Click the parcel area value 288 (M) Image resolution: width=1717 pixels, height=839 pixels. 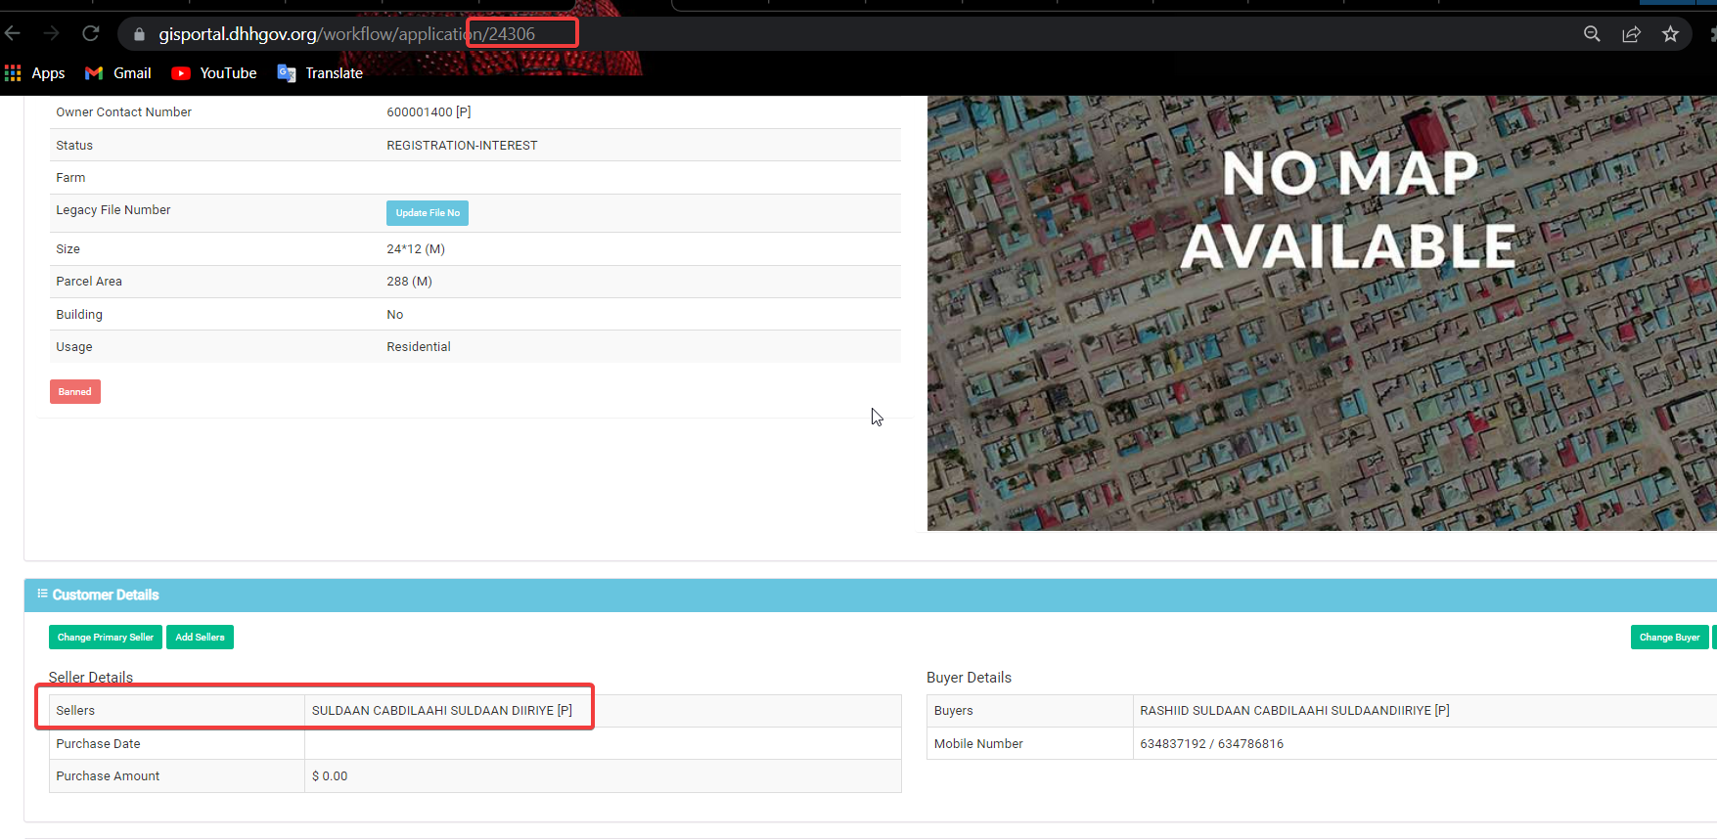coord(409,282)
